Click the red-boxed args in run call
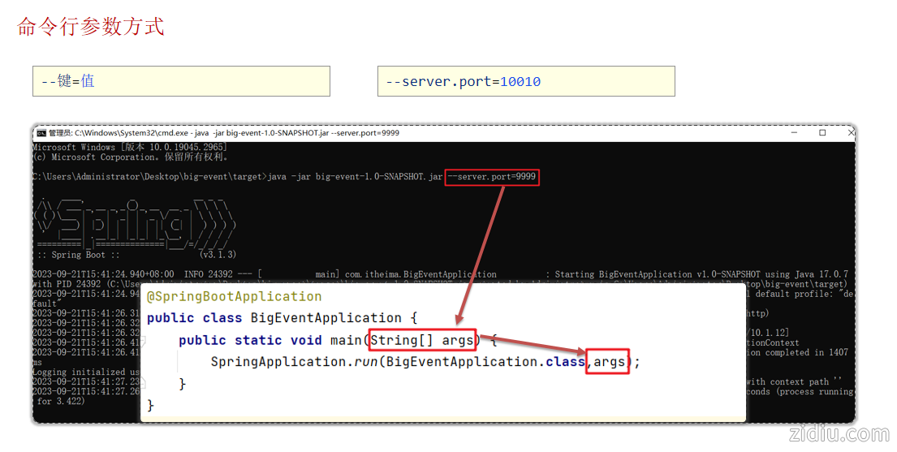Viewport: 897px width, 452px height. point(609,362)
